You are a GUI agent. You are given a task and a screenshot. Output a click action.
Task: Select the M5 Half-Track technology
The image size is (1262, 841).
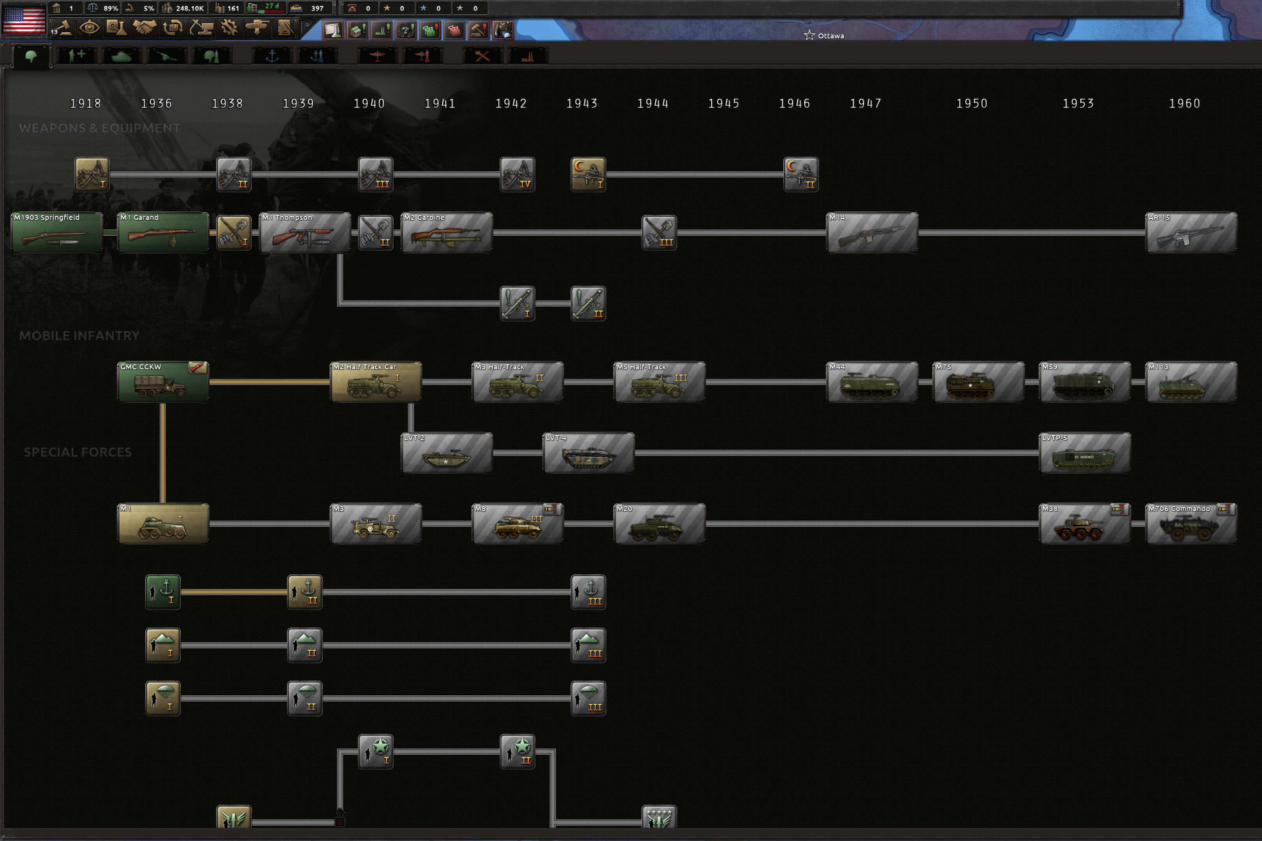click(659, 382)
